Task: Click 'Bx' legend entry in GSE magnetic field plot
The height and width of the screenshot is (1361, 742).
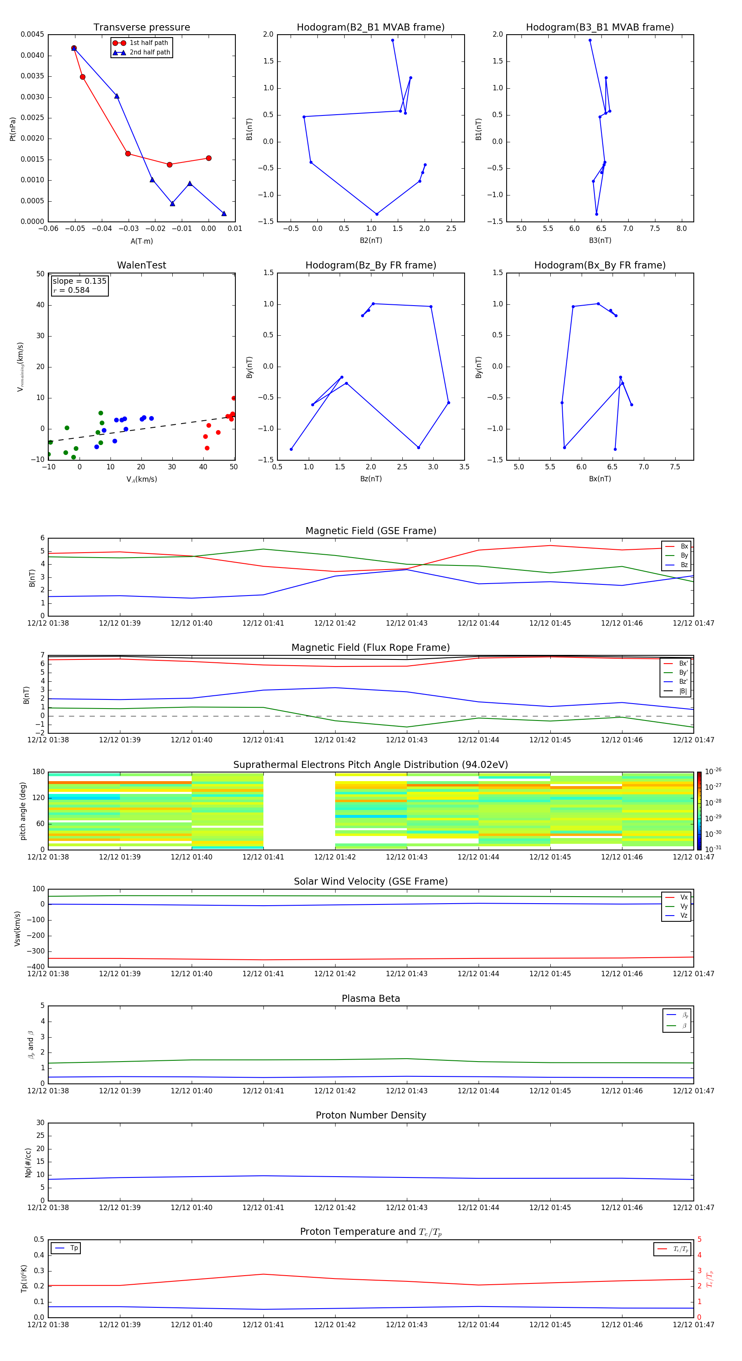Action: [677, 546]
